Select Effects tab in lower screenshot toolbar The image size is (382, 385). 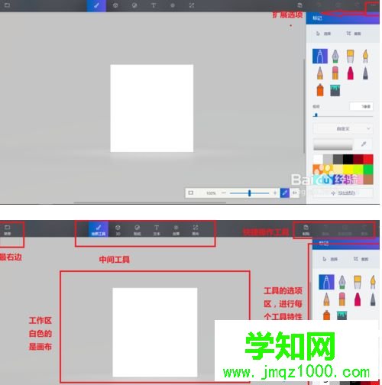(176, 230)
